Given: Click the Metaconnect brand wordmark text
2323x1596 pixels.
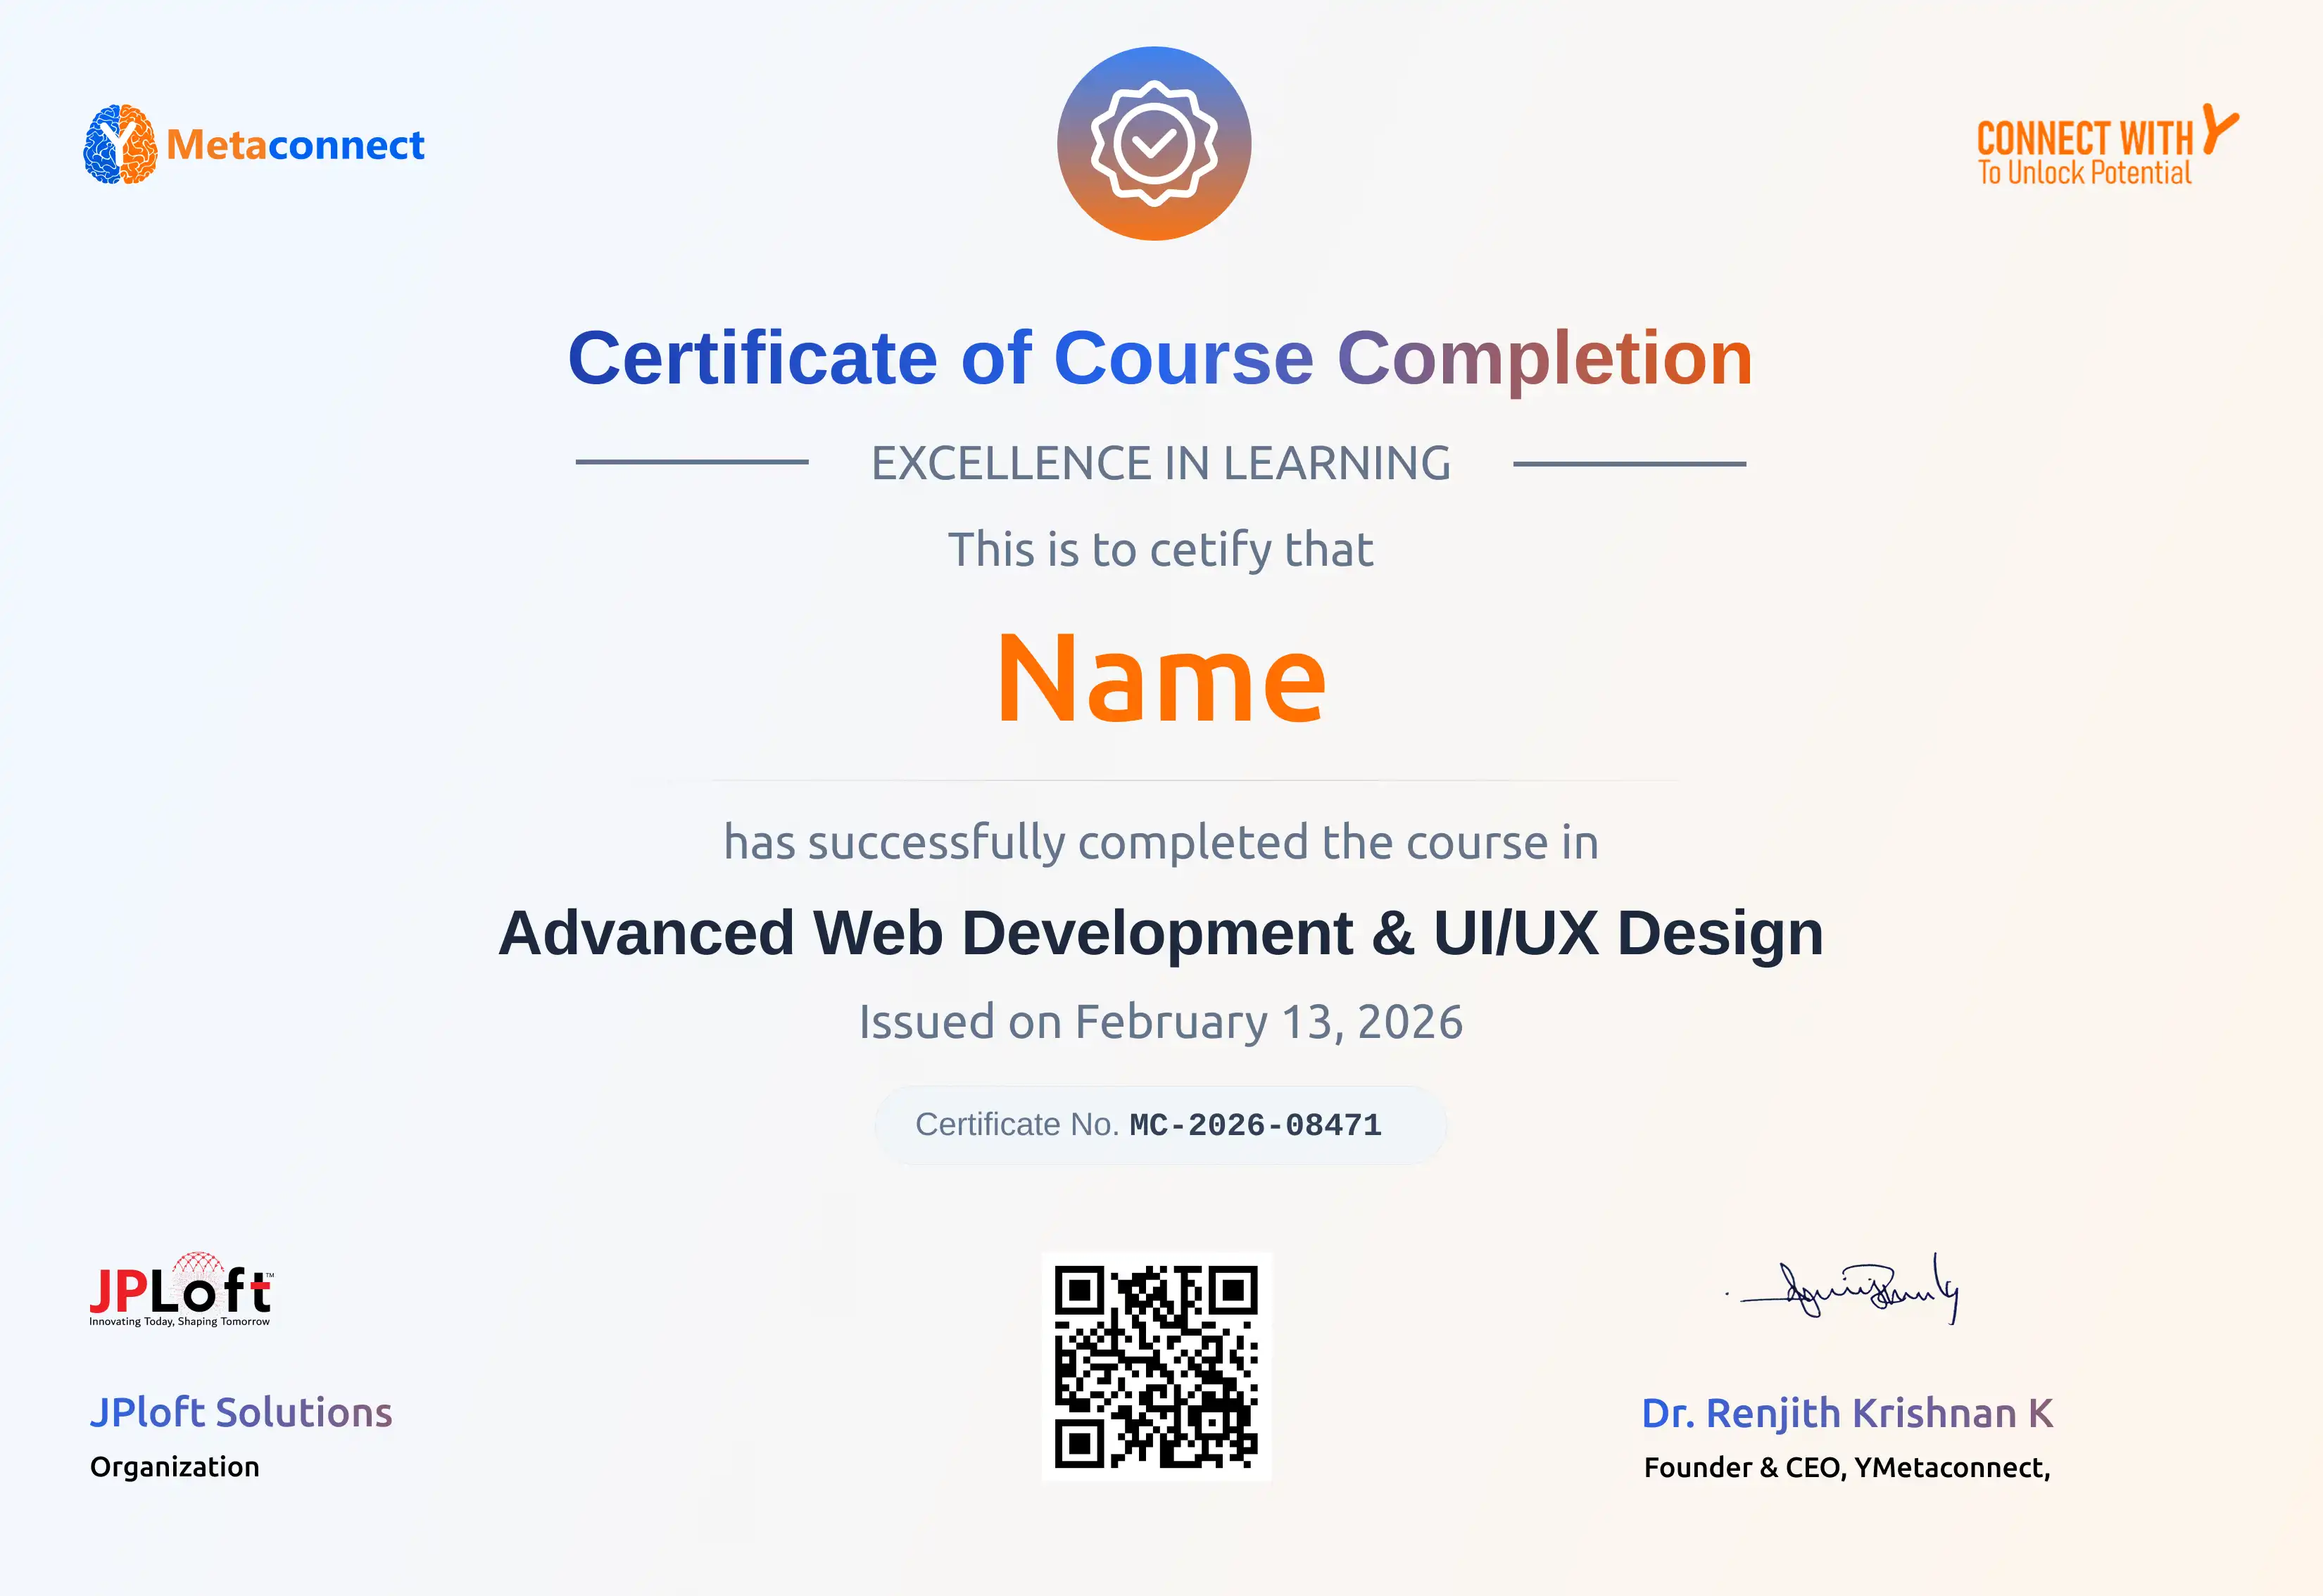Looking at the screenshot, I should 295,145.
